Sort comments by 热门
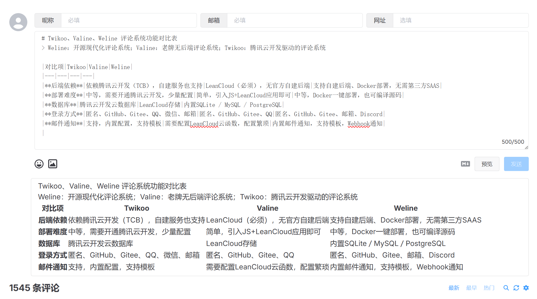The image size is (537, 299). pyautogui.click(x=489, y=288)
